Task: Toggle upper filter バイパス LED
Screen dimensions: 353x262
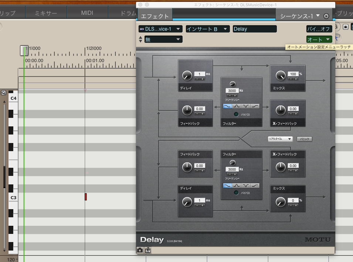Action: pyautogui.click(x=236, y=114)
